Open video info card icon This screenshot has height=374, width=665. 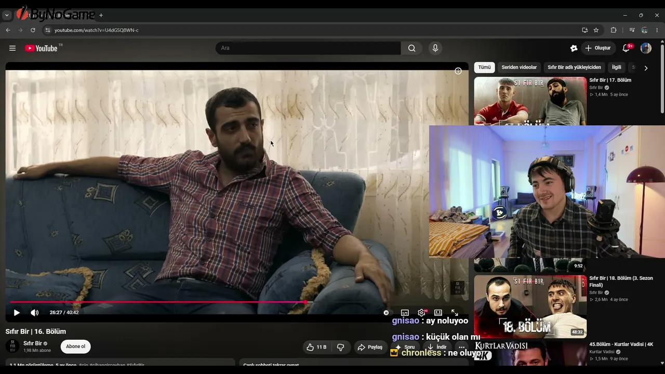[458, 71]
